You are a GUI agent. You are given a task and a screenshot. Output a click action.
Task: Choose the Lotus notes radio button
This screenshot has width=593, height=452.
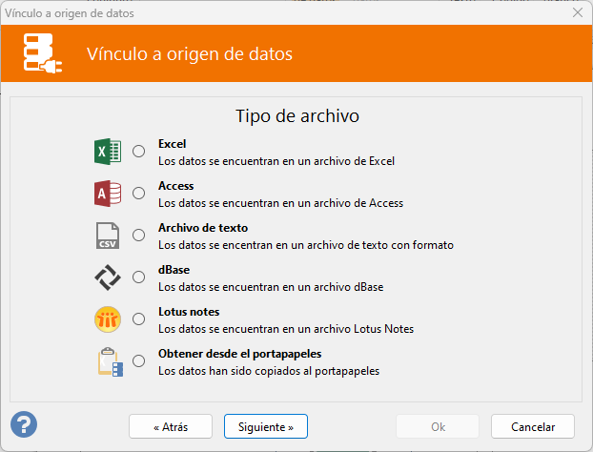[139, 318]
